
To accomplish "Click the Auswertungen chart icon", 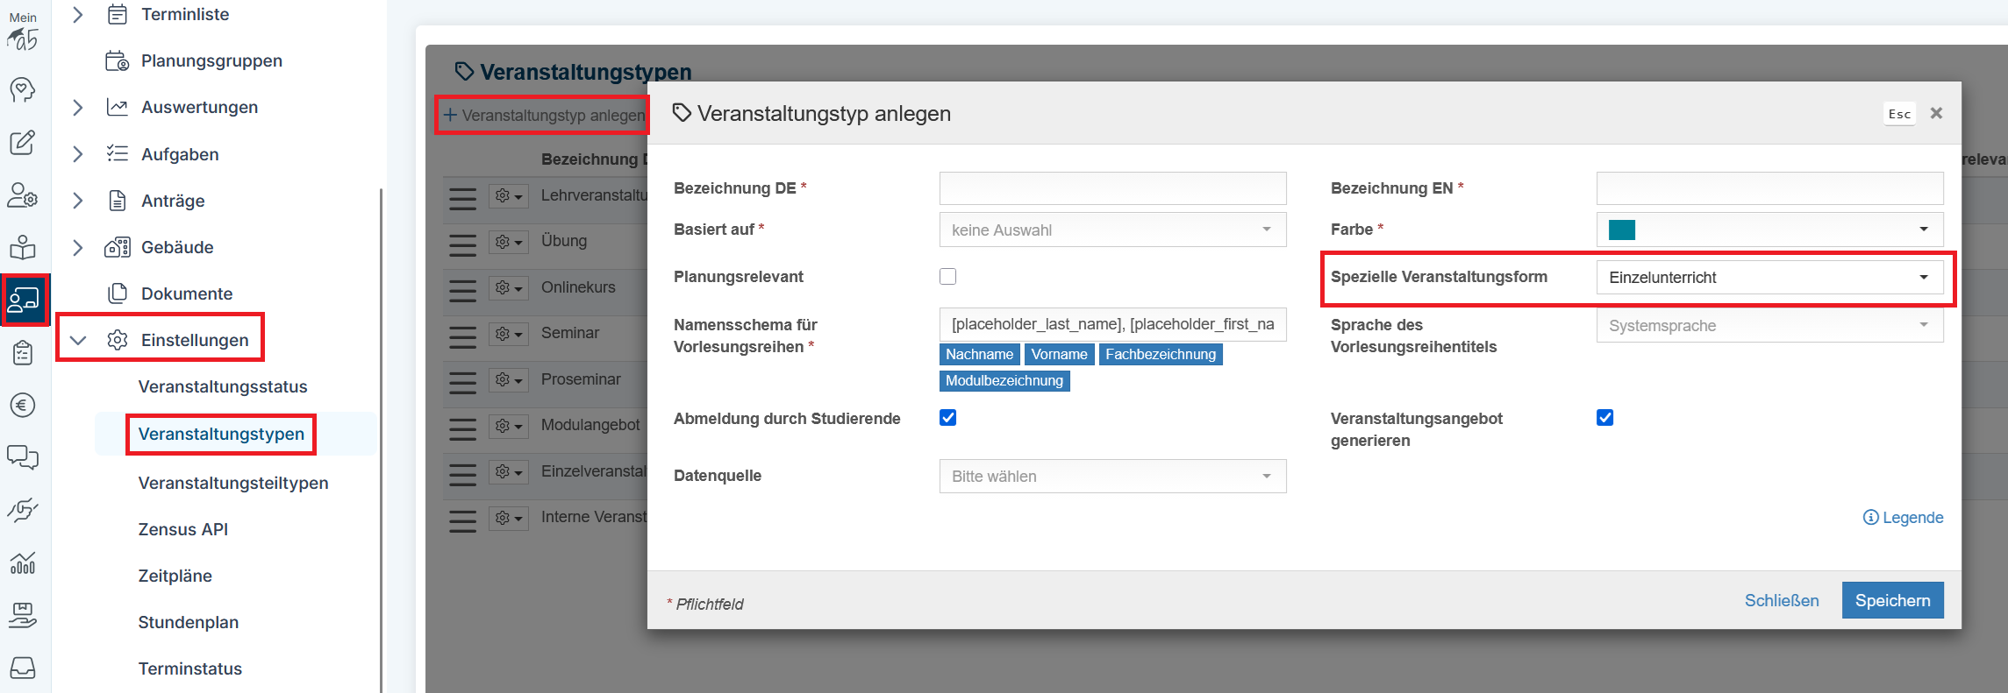I will [x=117, y=107].
